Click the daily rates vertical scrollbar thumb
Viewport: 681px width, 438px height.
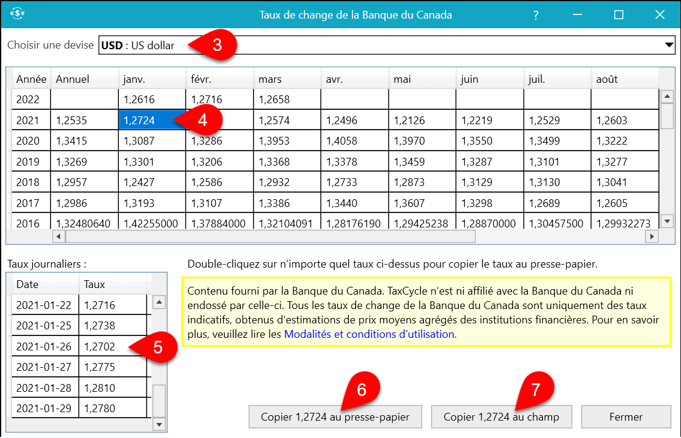tap(159, 400)
